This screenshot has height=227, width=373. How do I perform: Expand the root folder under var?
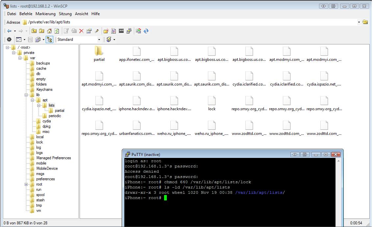(x=26, y=184)
